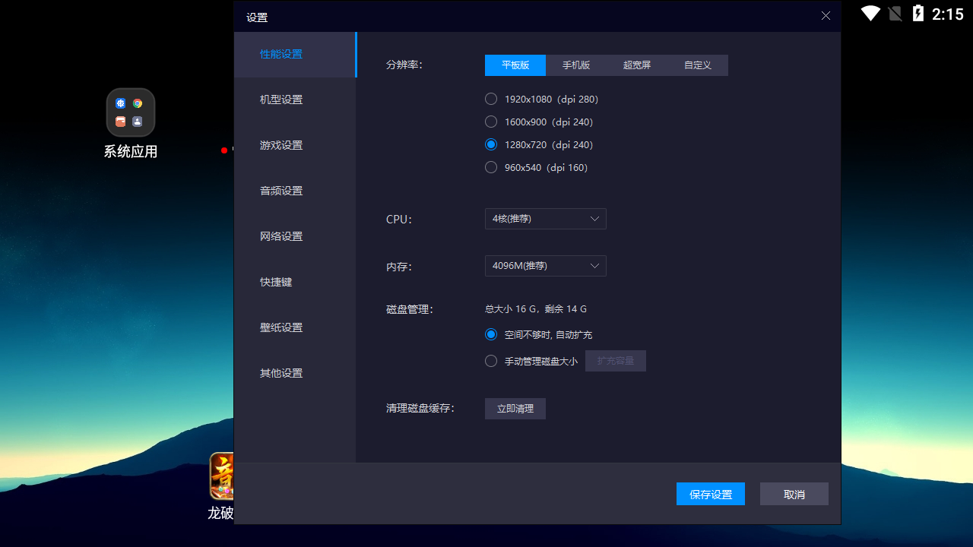Image resolution: width=973 pixels, height=547 pixels.
Task: Switch to the 手机版 resolution tab
Action: tap(576, 65)
